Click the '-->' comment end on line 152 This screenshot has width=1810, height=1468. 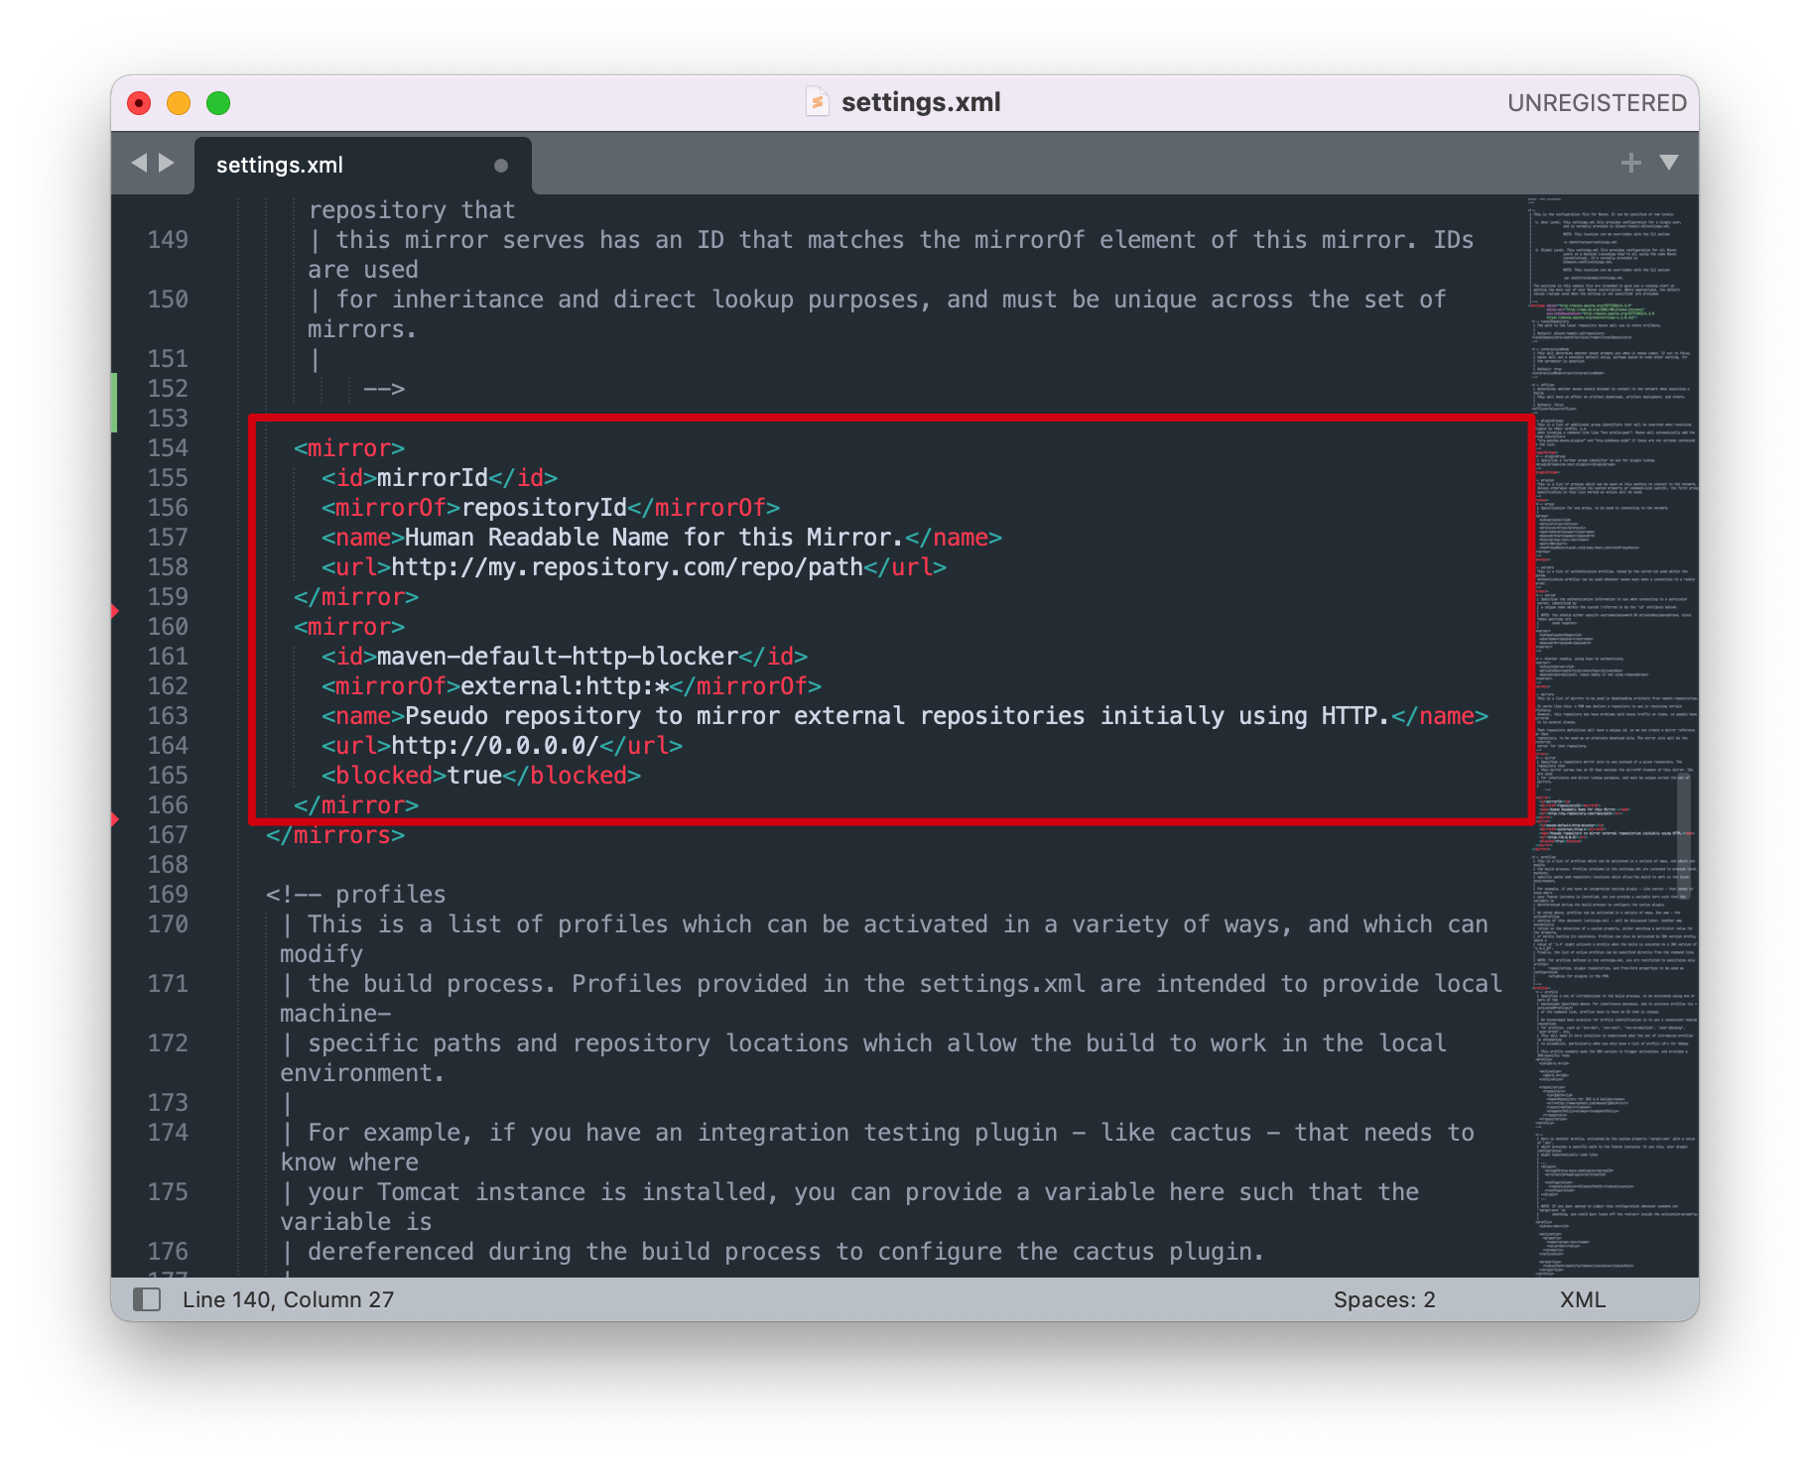[384, 389]
